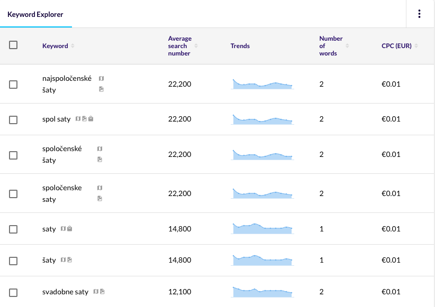The width and height of the screenshot is (435, 307).
Task: Sort by Number of words arrows
Action: coord(347,46)
